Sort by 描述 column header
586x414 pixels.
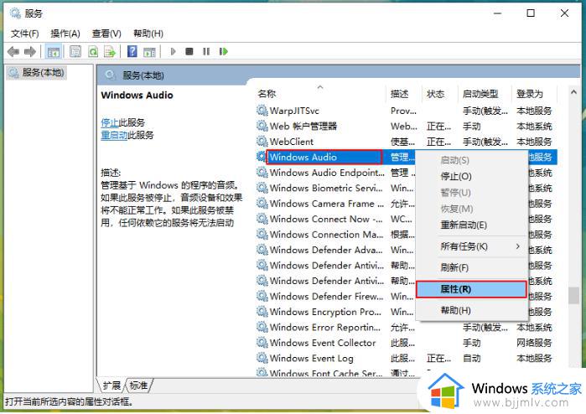point(403,93)
